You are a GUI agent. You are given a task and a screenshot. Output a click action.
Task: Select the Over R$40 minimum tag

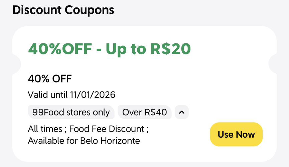point(145,112)
